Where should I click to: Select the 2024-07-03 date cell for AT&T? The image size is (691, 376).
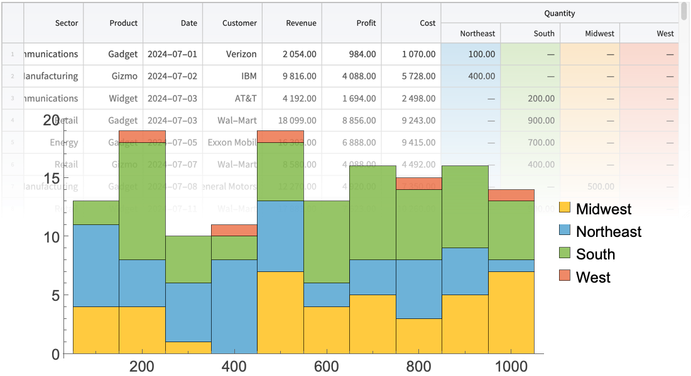[x=173, y=98]
